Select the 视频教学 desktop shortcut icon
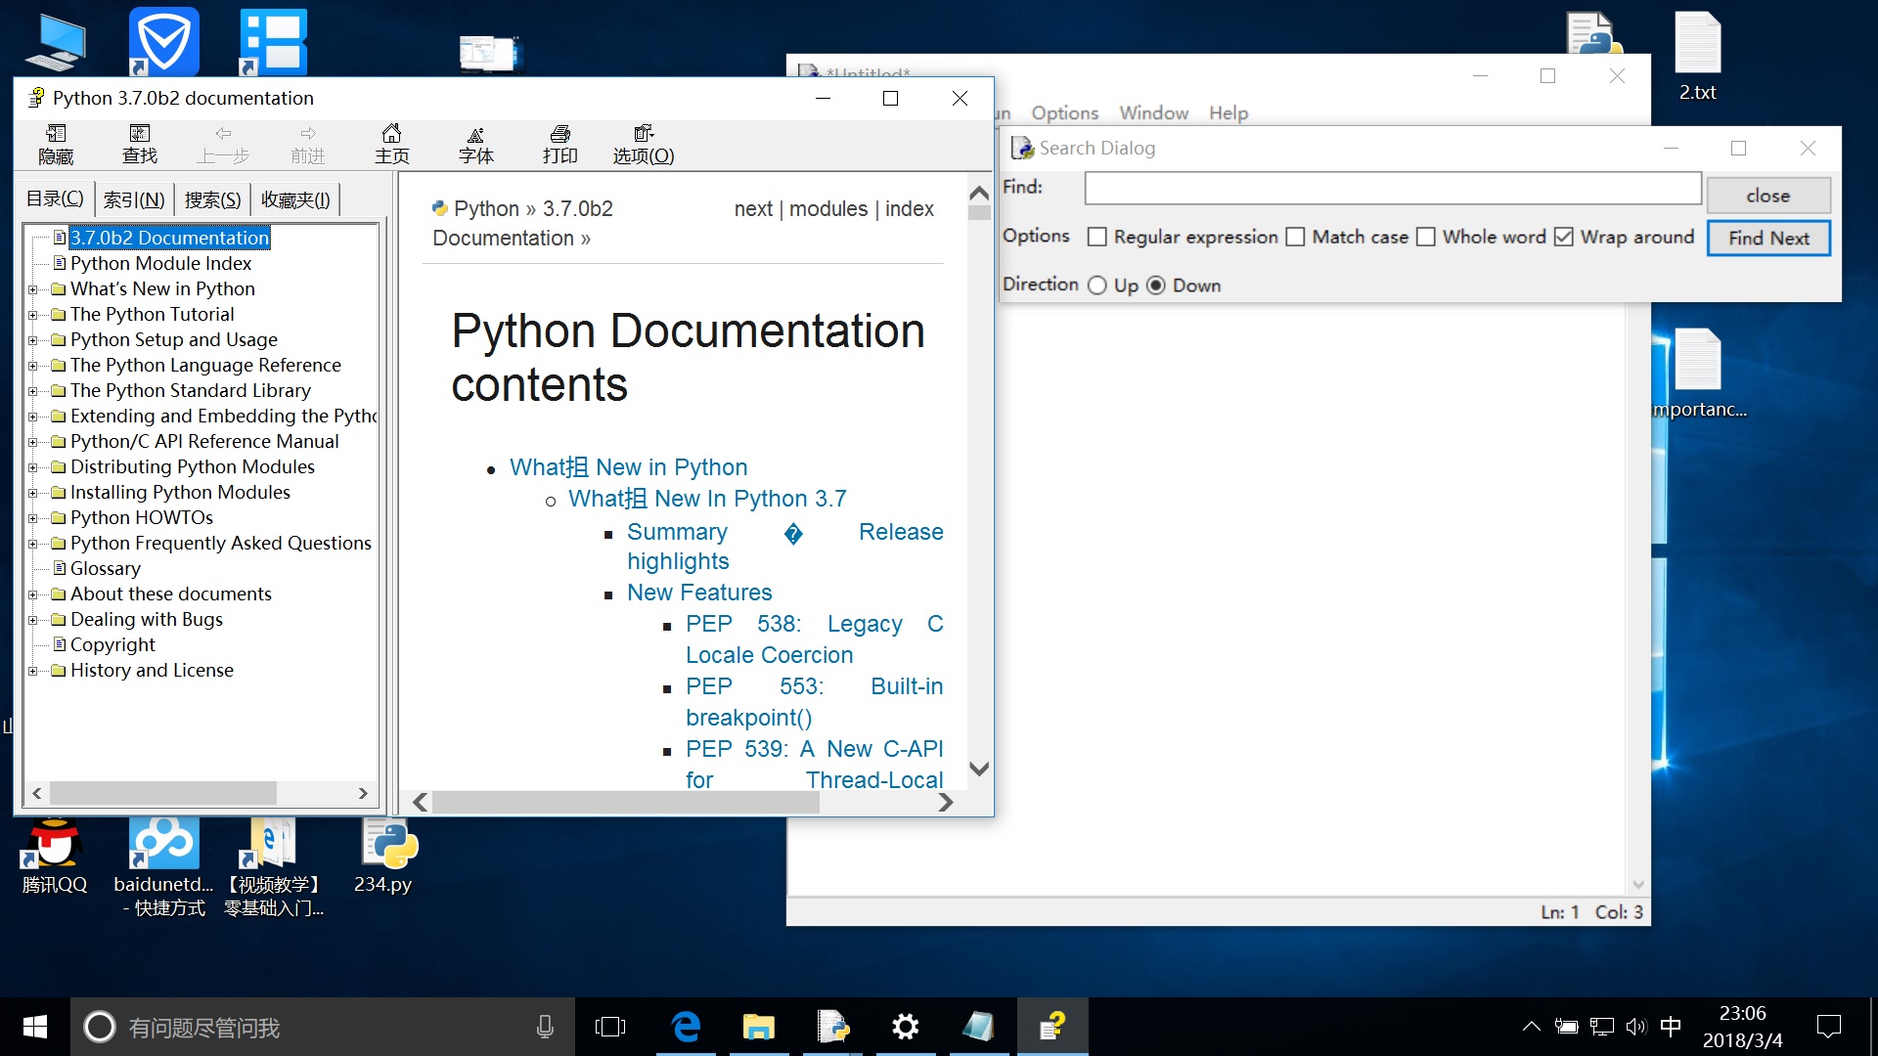 [x=274, y=866]
